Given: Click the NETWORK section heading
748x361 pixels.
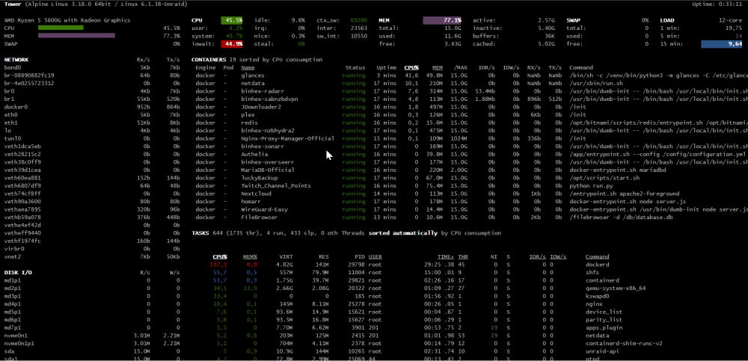Looking at the screenshot, I should (x=16, y=60).
